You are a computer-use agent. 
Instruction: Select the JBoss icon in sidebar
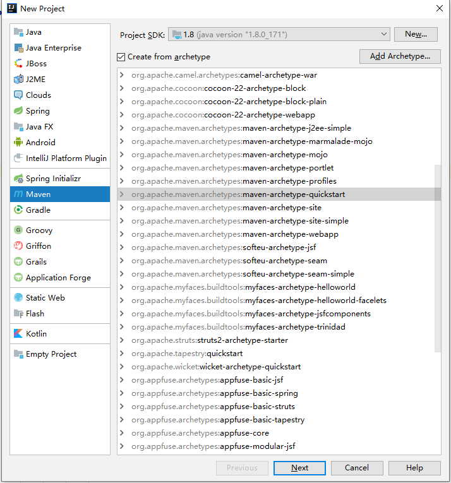pyautogui.click(x=18, y=64)
